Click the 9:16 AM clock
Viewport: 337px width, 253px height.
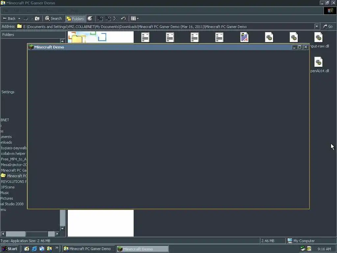point(324,249)
